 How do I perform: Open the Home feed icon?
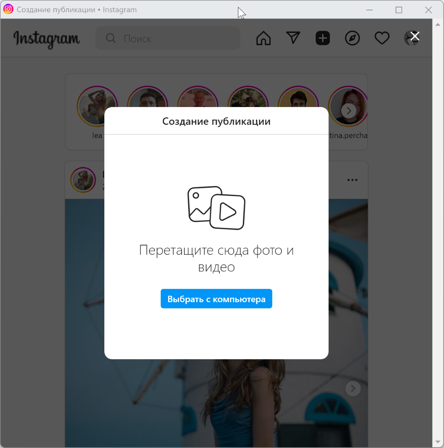pos(263,38)
